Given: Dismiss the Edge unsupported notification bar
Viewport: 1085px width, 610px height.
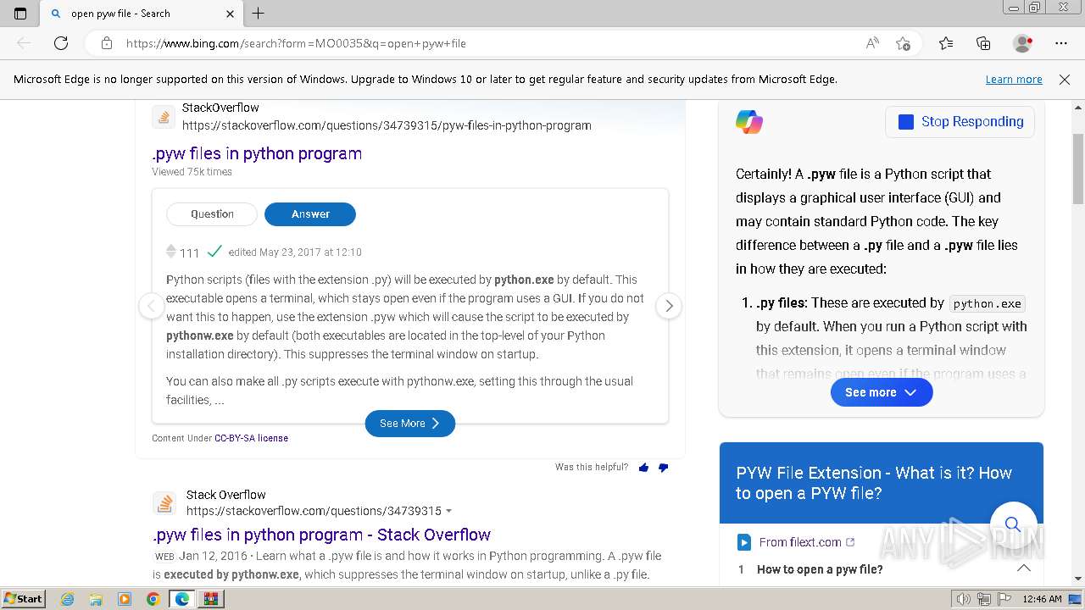Looking at the screenshot, I should click(x=1065, y=80).
